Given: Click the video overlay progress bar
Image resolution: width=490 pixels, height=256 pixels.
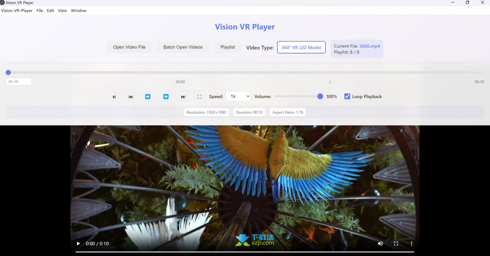Looking at the screenshot, I should point(245,252).
